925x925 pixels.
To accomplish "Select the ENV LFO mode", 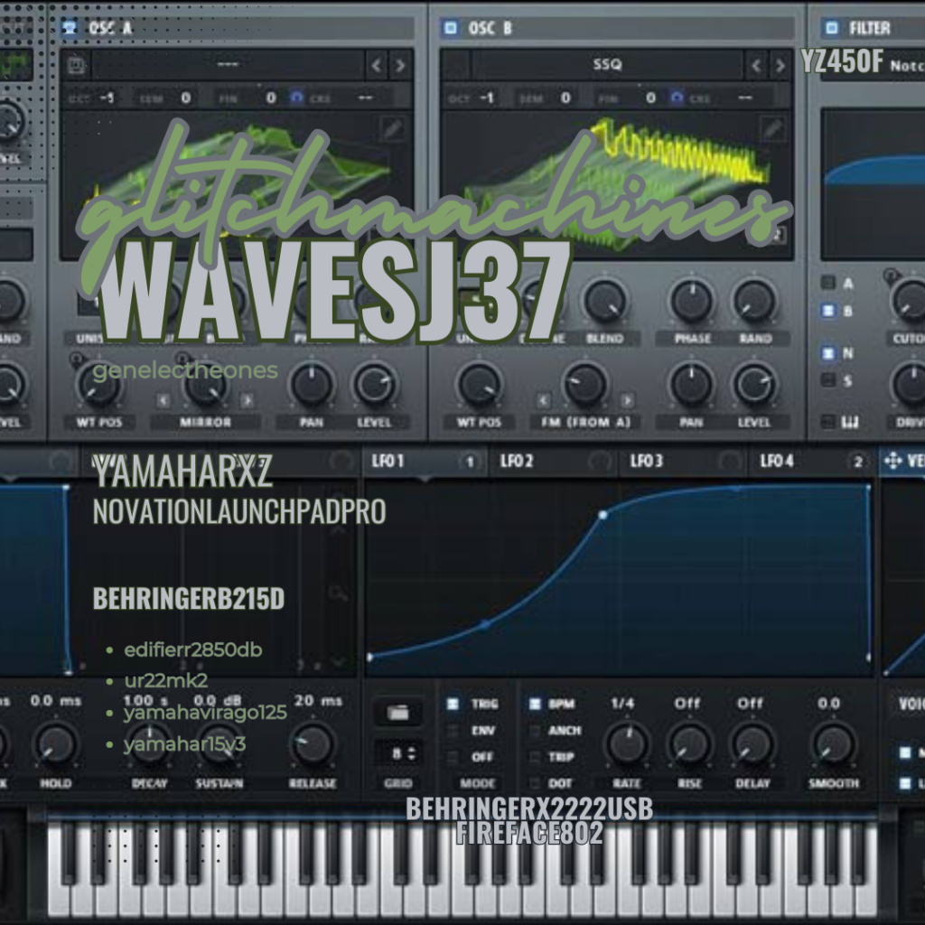I will pos(453,730).
